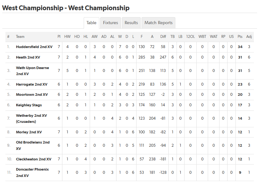Viewport: 259px width, 183px height.
Task: Select Morley 2nd XV team
Action: click(29, 132)
